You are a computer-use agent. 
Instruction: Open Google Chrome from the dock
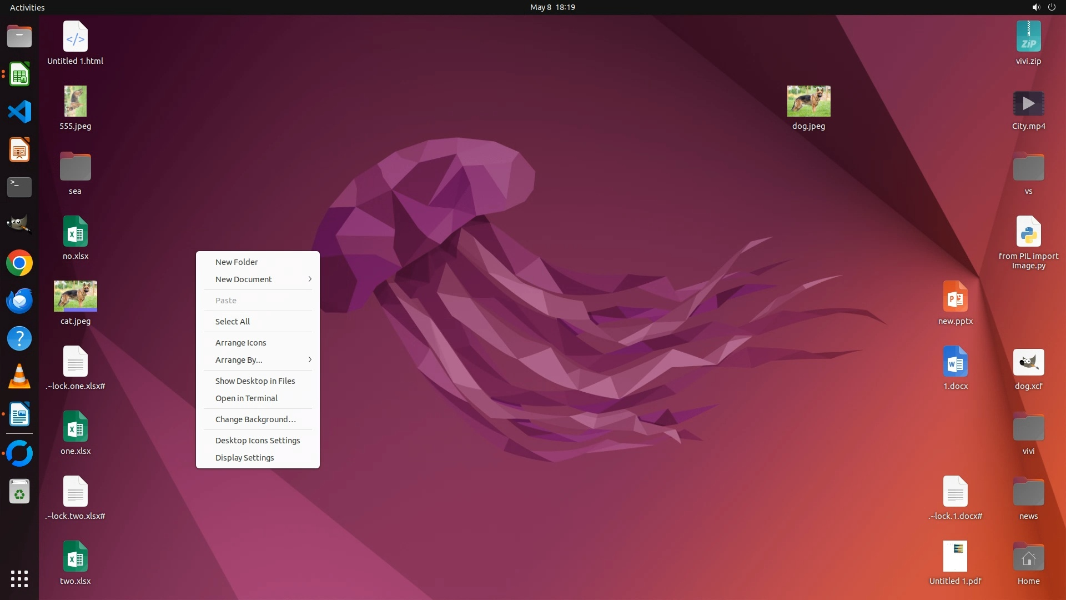[19, 263]
